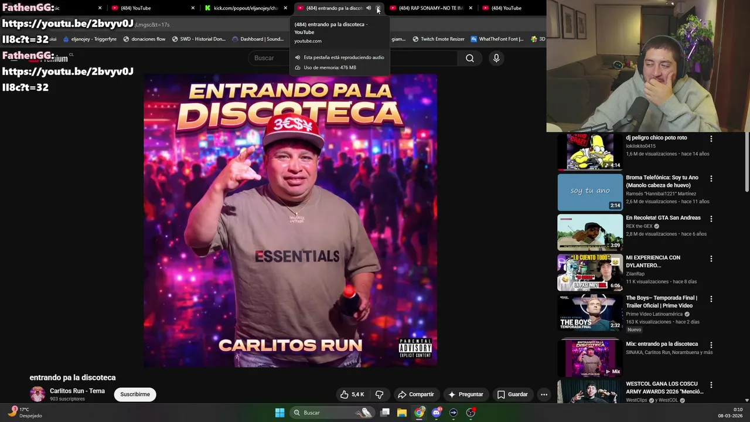Image resolution: width=750 pixels, height=422 pixels.
Task: Switch to last (484) YouTube tab
Action: click(x=507, y=8)
